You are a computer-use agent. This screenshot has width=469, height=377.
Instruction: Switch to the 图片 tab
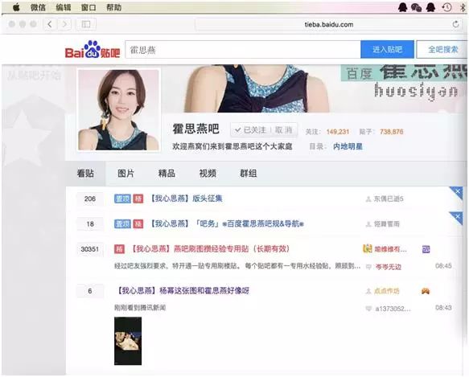point(125,173)
